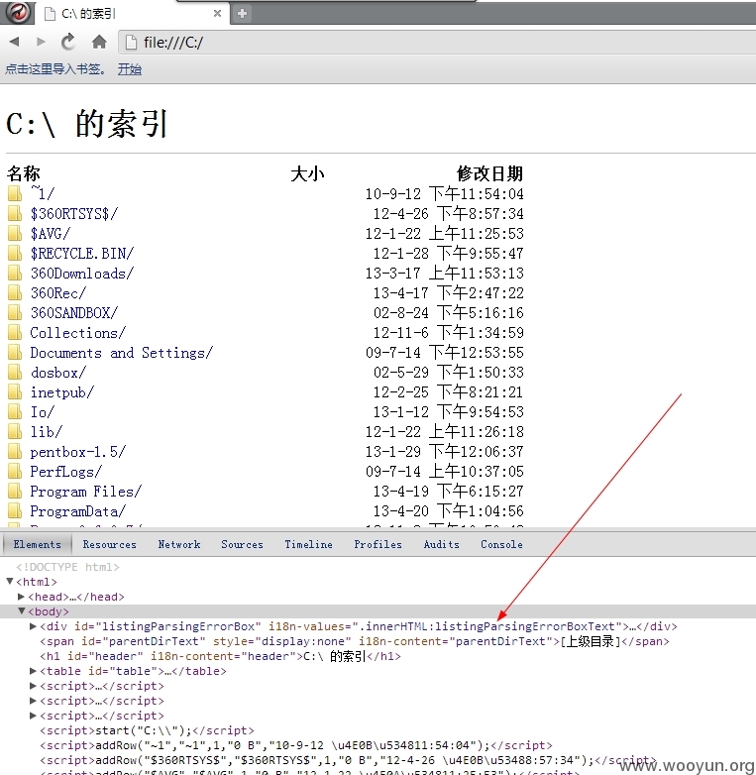Open the 360SANDBOX/ directory link
The image size is (756, 775).
click(x=74, y=313)
